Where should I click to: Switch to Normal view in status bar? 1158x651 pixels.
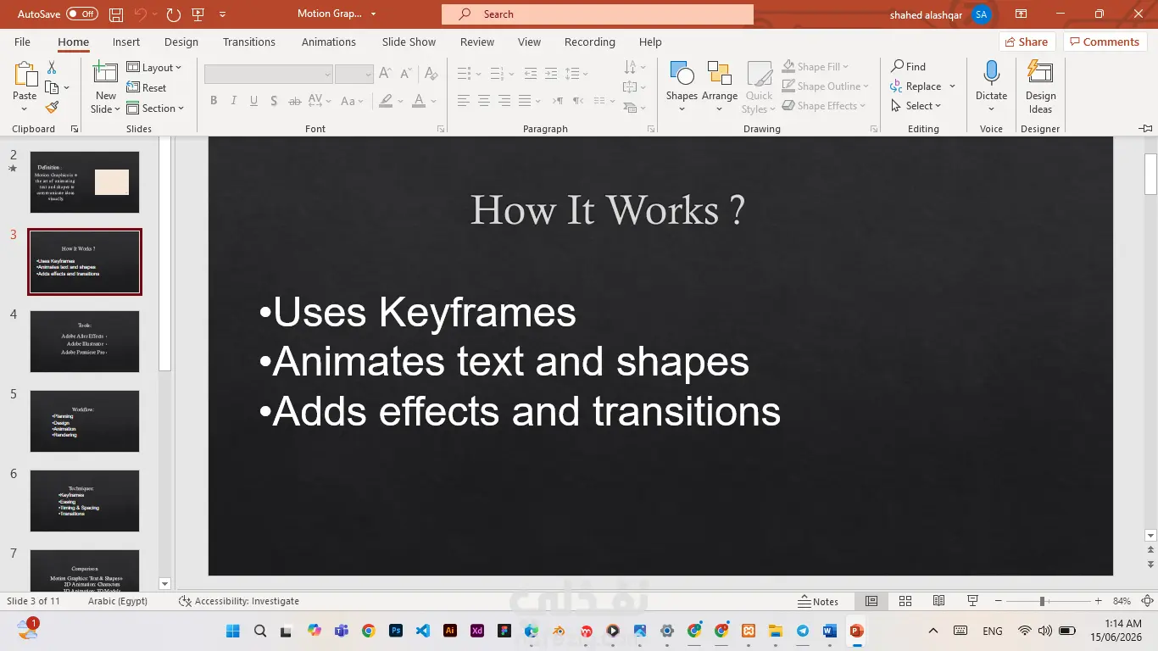tap(871, 601)
